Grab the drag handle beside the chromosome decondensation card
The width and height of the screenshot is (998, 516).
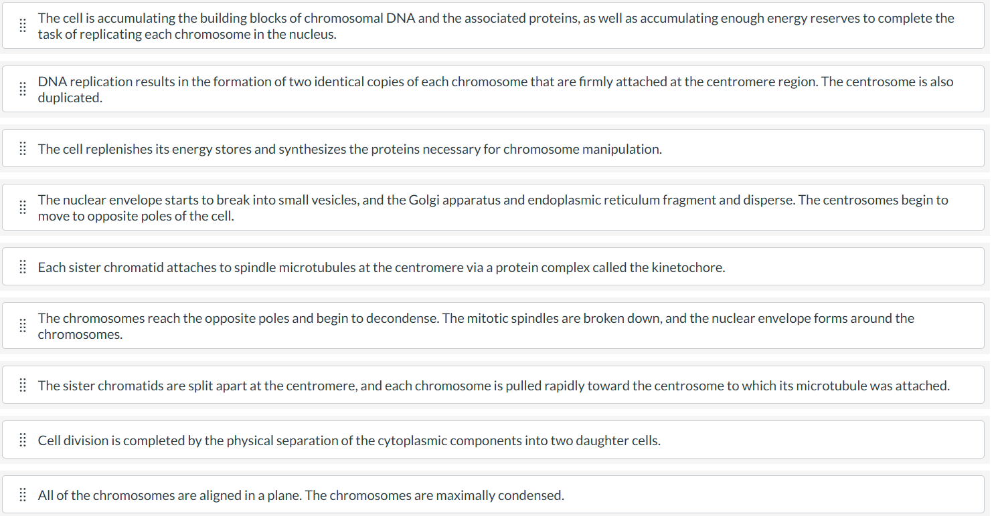click(x=22, y=326)
